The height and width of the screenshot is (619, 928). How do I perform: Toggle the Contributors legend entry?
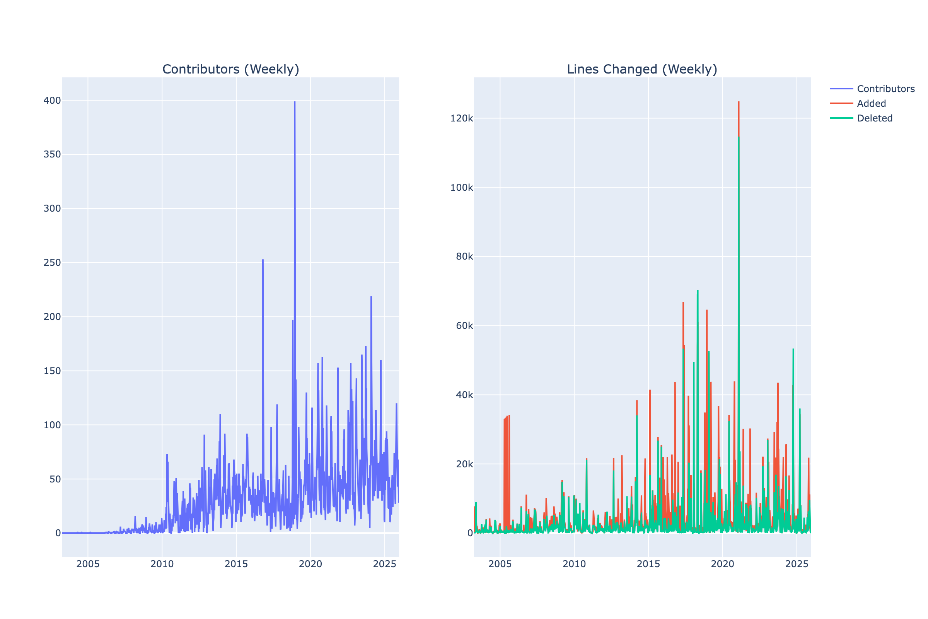[885, 89]
